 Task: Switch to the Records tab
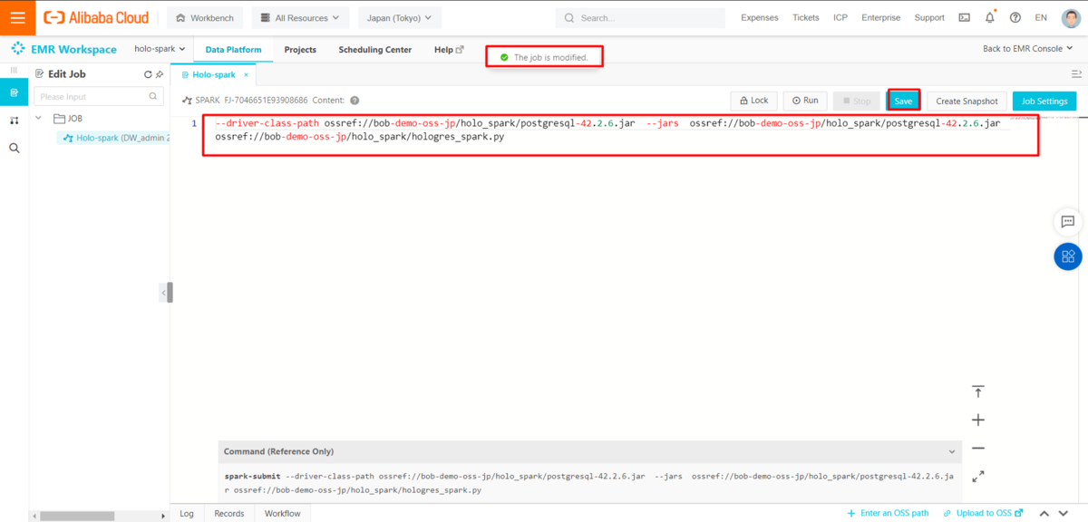click(x=229, y=513)
